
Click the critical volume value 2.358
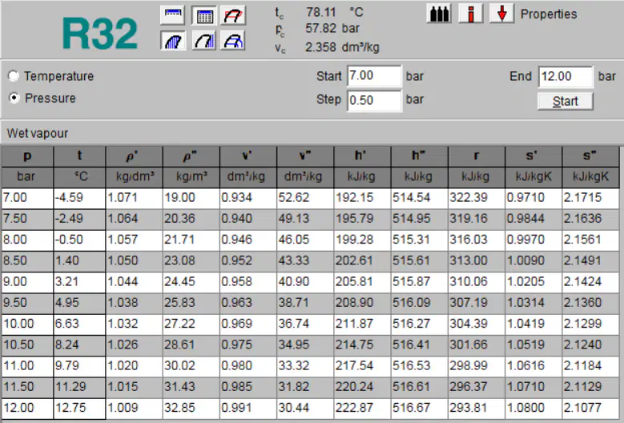click(x=320, y=47)
